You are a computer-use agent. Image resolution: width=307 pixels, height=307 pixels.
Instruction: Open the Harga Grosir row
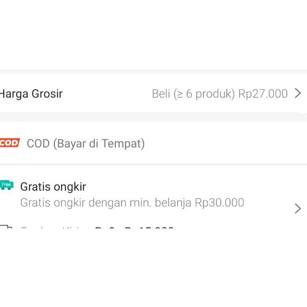(153, 94)
